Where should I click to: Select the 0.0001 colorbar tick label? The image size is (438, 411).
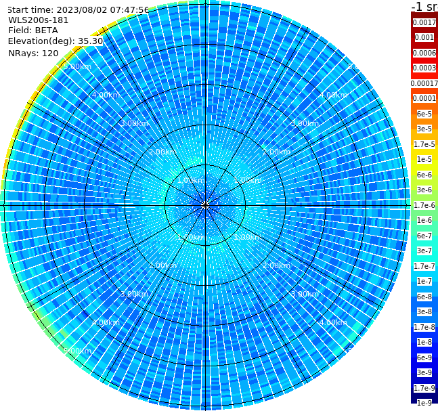coord(424,98)
